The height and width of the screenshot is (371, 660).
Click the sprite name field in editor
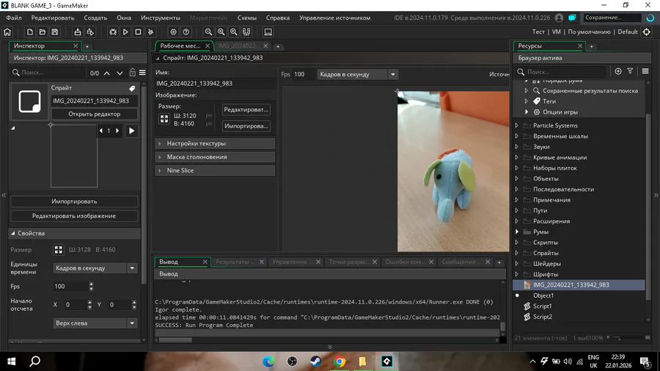[215, 84]
